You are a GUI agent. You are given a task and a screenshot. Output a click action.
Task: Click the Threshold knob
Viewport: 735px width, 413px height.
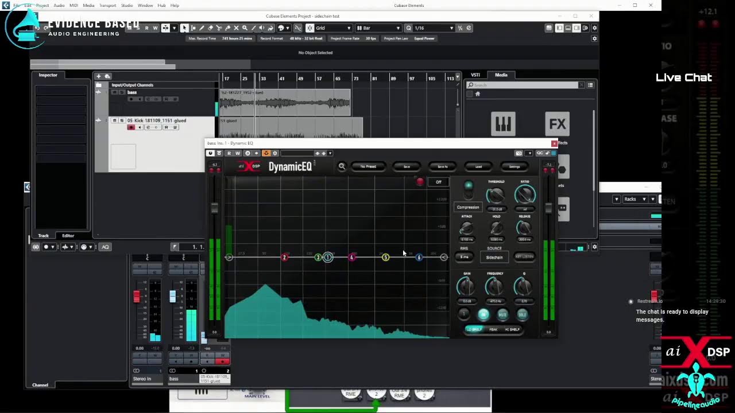496,196
